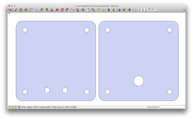Open the status bar help question mark
The height and width of the screenshot is (119, 193).
point(19,107)
